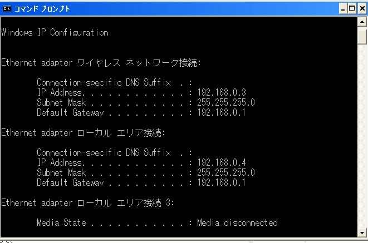
Task: Click the first Subnet Mask value 255.255.255.0
Action: pyautogui.click(x=226, y=103)
